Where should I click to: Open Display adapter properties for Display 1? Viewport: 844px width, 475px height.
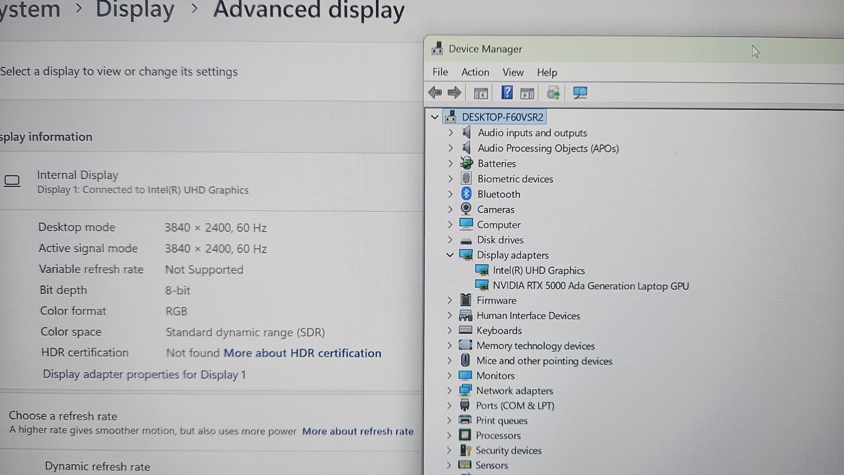coord(144,374)
